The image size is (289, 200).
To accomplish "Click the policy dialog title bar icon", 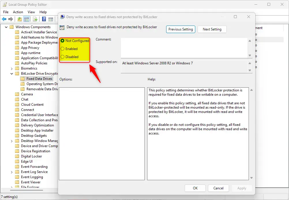I will [63, 17].
